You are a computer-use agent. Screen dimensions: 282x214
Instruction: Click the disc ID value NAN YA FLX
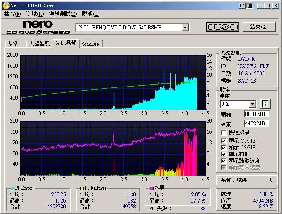pyautogui.click(x=253, y=66)
